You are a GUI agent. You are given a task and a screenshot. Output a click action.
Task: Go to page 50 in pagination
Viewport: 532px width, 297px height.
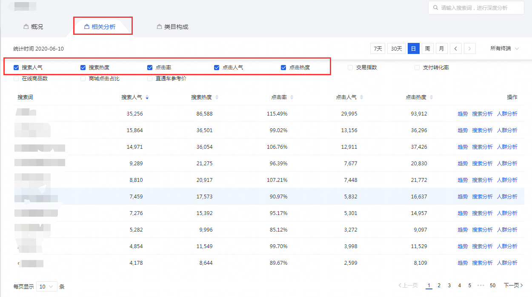click(x=492, y=286)
